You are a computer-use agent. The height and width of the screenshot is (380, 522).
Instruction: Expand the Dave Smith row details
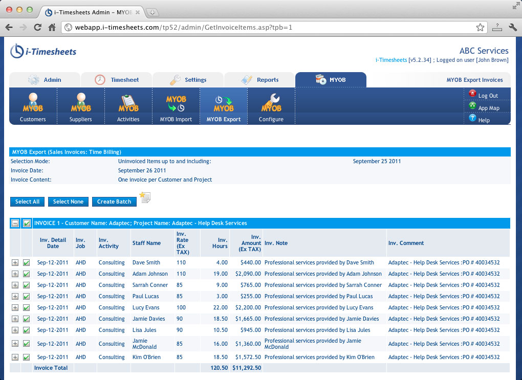coord(15,262)
